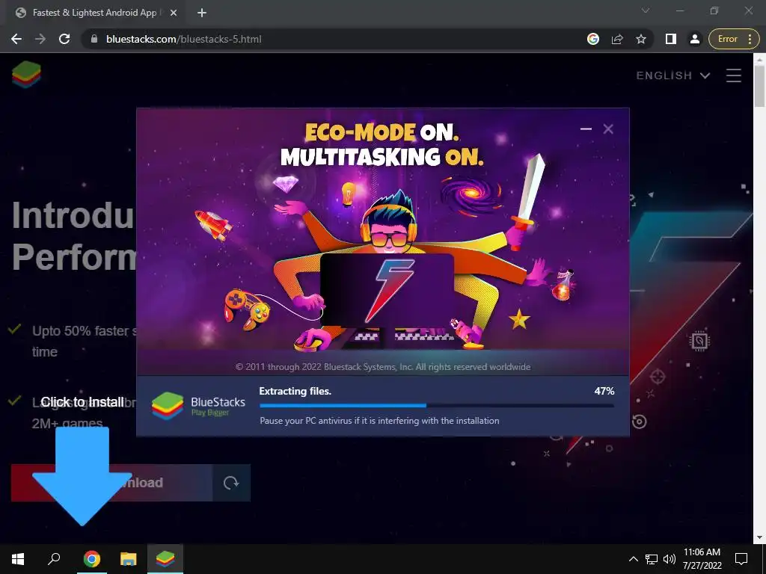Open network status tray icon
Image resolution: width=766 pixels, height=574 pixels.
tap(652, 559)
